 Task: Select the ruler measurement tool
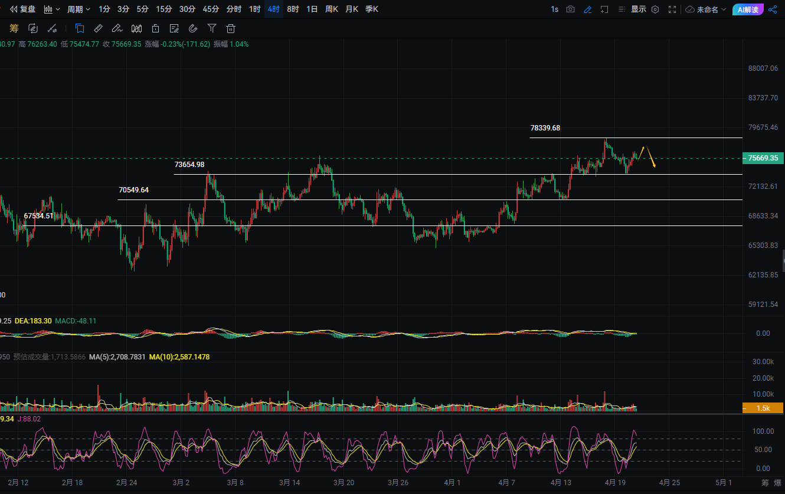click(x=98, y=28)
